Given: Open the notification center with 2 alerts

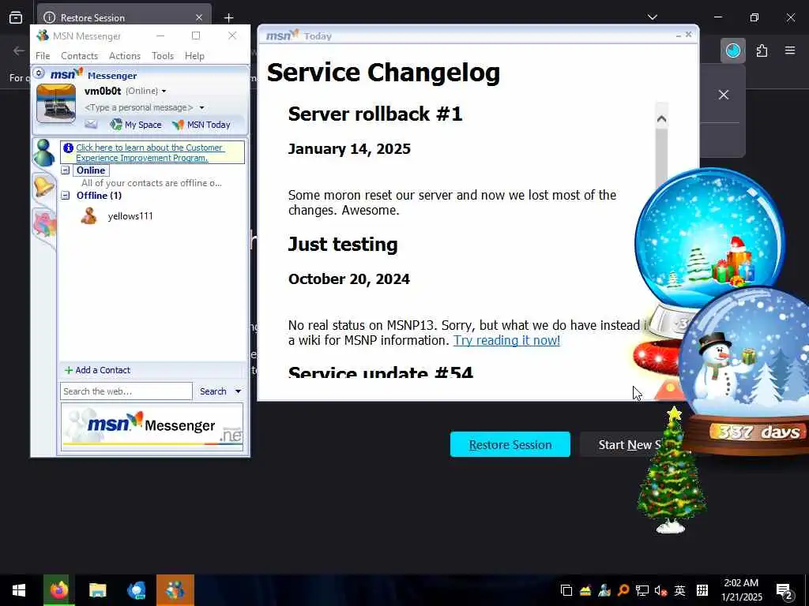Looking at the screenshot, I should tap(785, 591).
